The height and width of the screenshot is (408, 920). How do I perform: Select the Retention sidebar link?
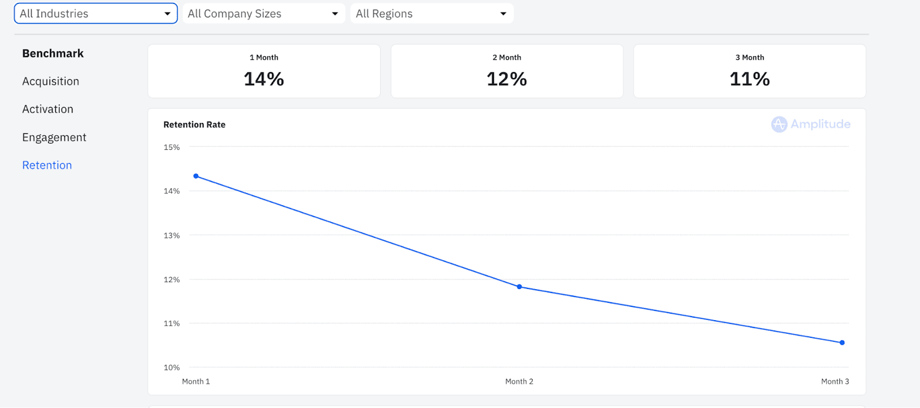click(47, 165)
